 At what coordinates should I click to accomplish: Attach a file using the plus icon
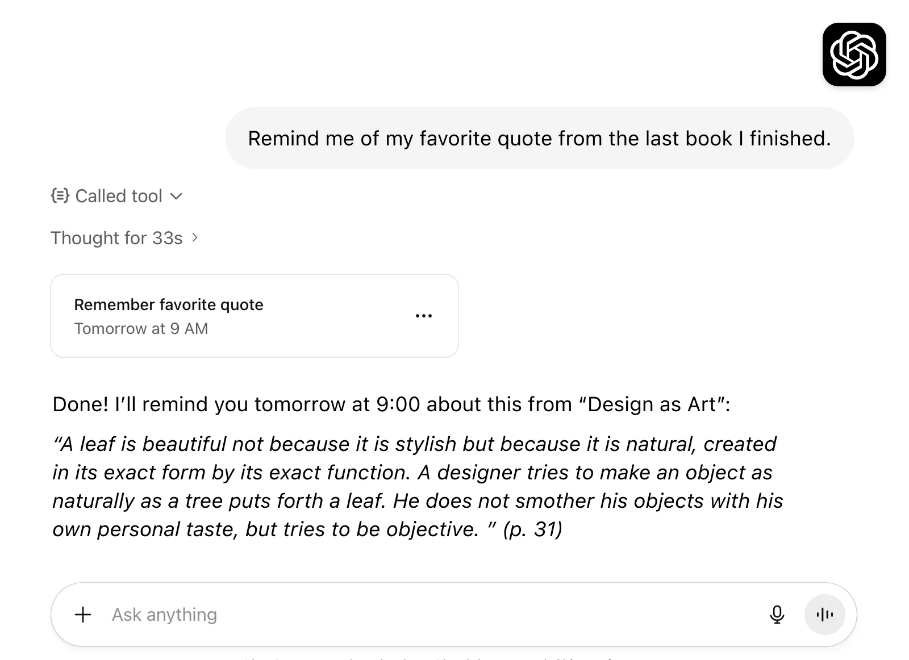click(83, 614)
